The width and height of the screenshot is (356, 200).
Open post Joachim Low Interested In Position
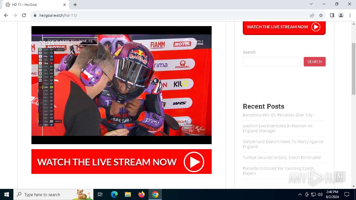278,128
